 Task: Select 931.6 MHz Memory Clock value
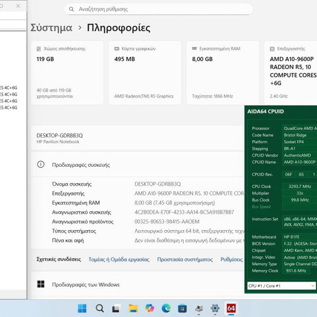pyautogui.click(x=296, y=271)
